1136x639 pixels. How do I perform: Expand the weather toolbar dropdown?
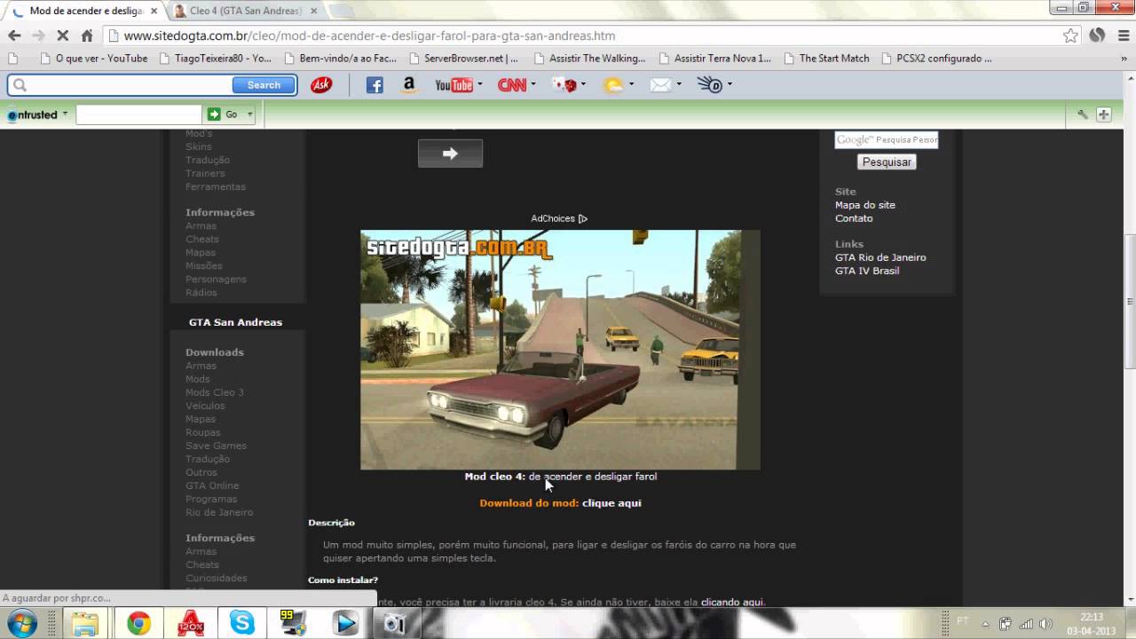[x=631, y=85]
